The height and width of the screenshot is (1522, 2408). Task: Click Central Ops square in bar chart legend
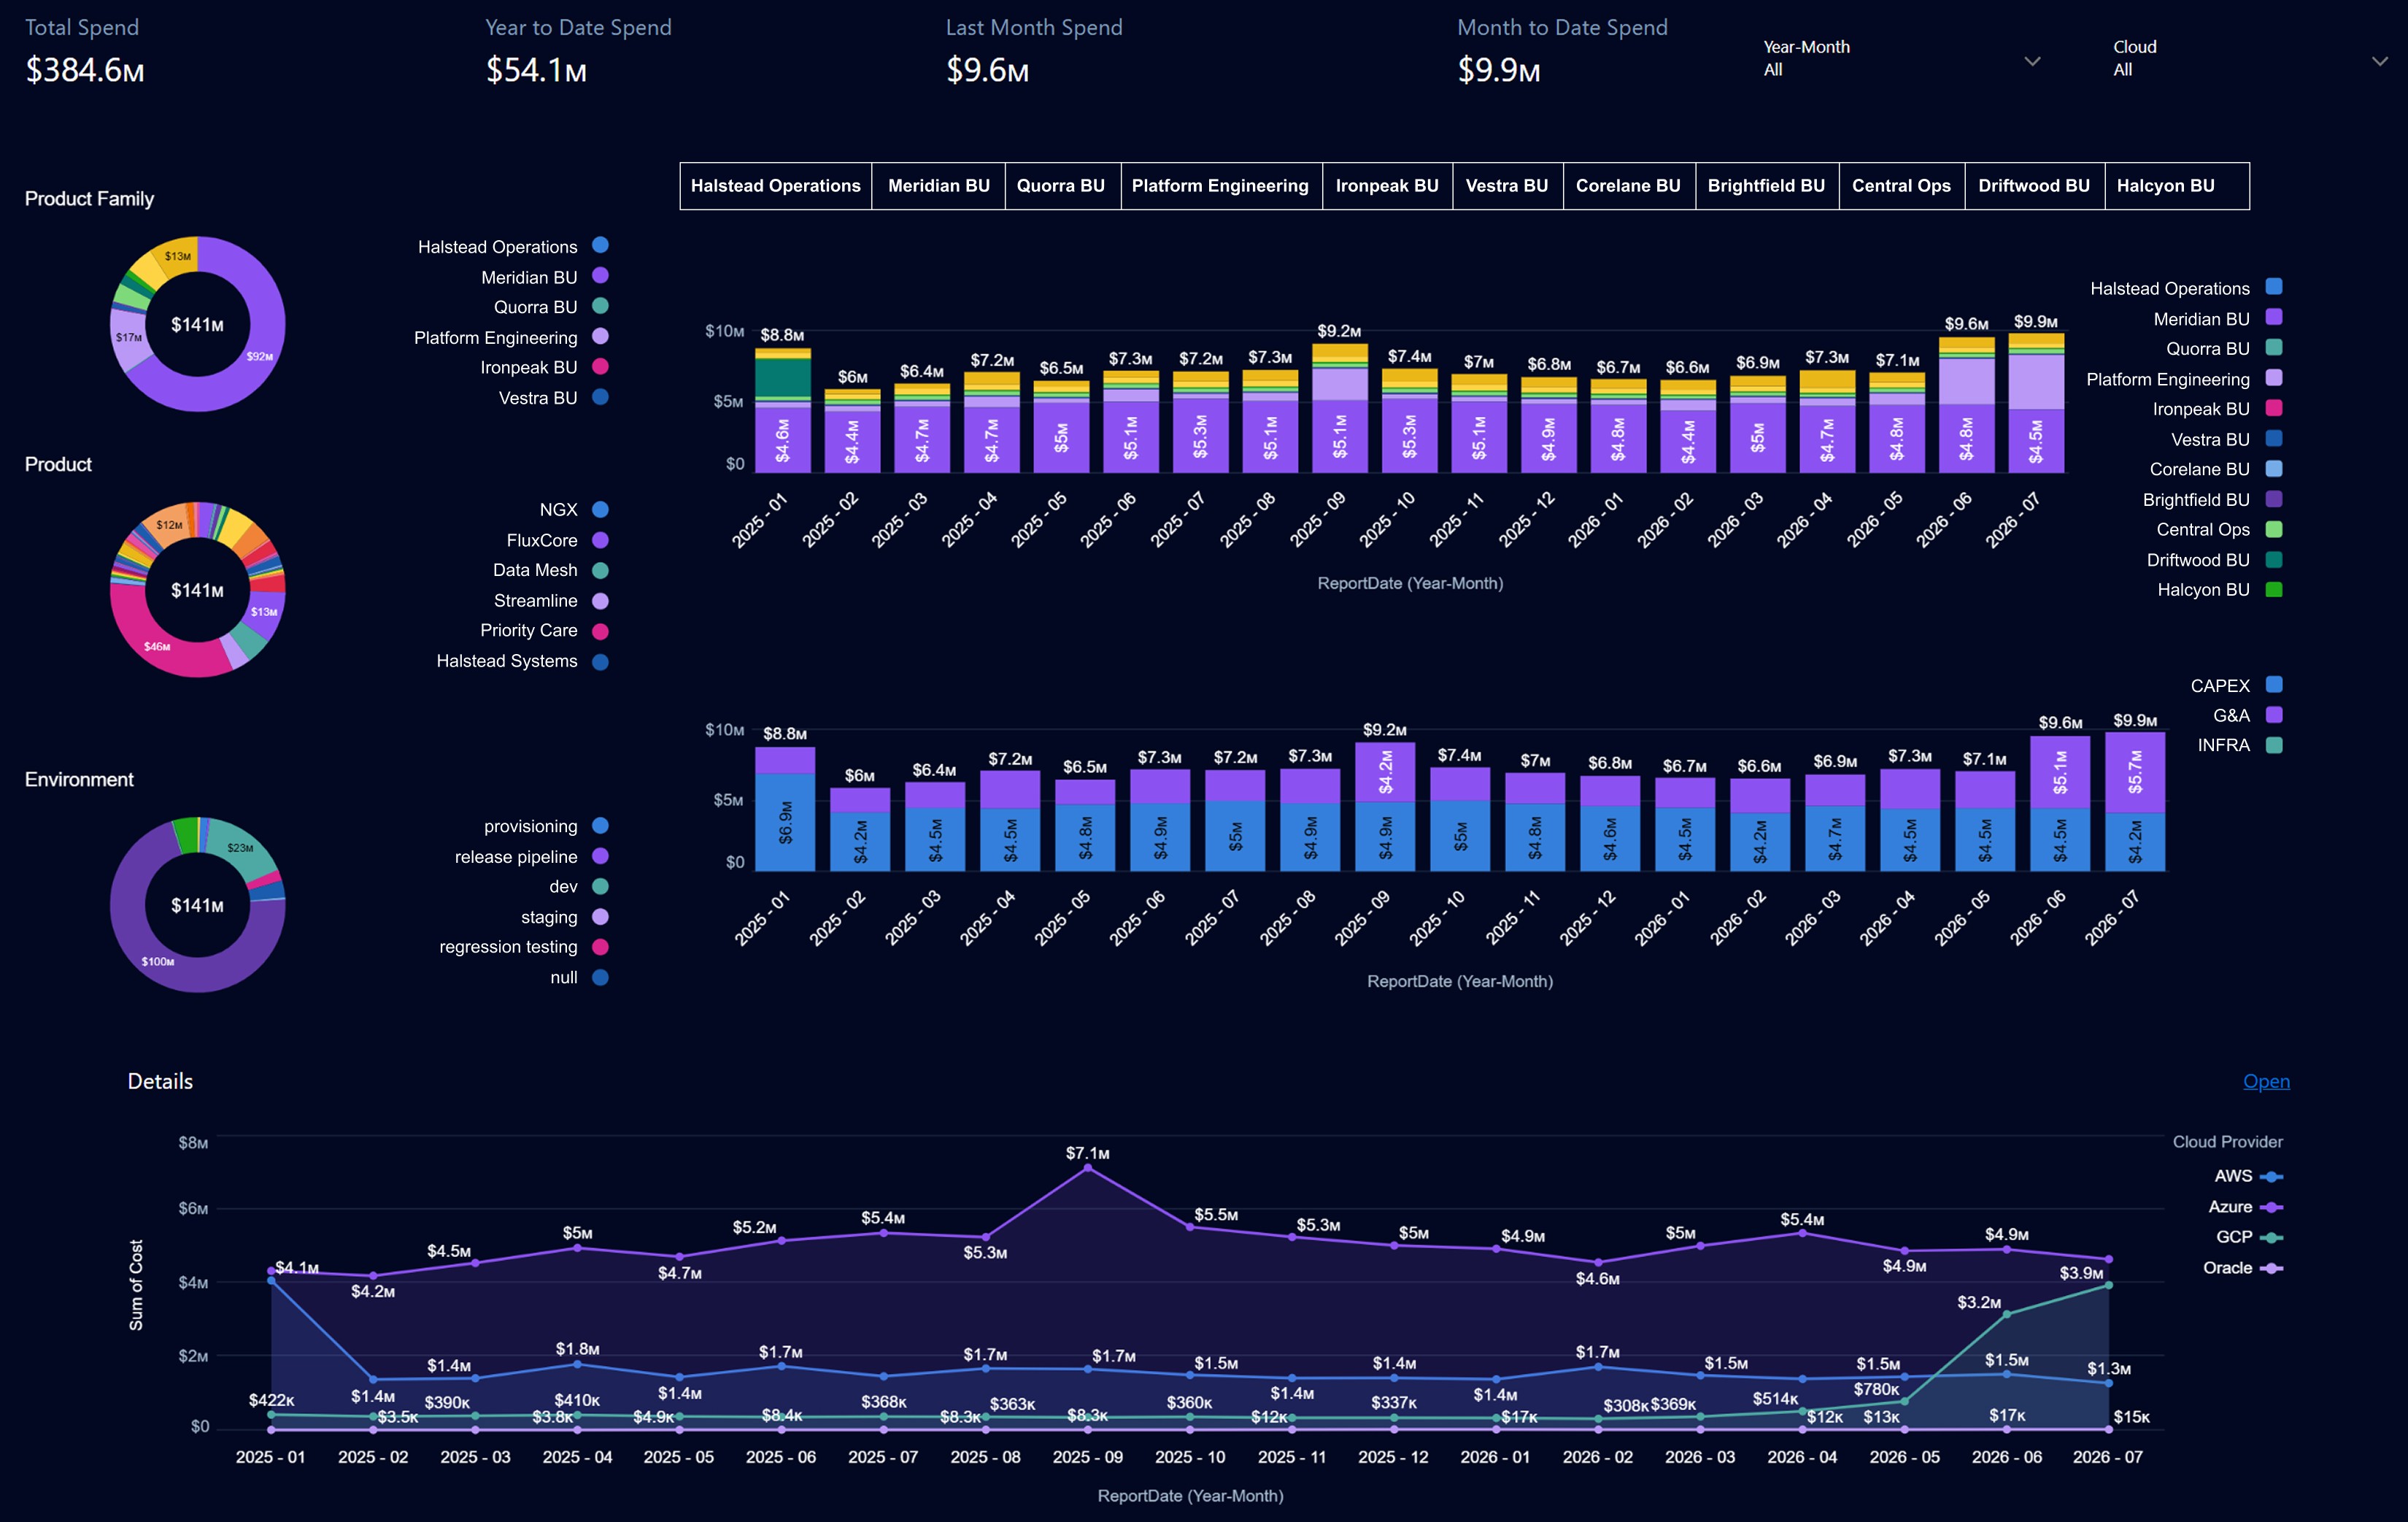point(2274,529)
